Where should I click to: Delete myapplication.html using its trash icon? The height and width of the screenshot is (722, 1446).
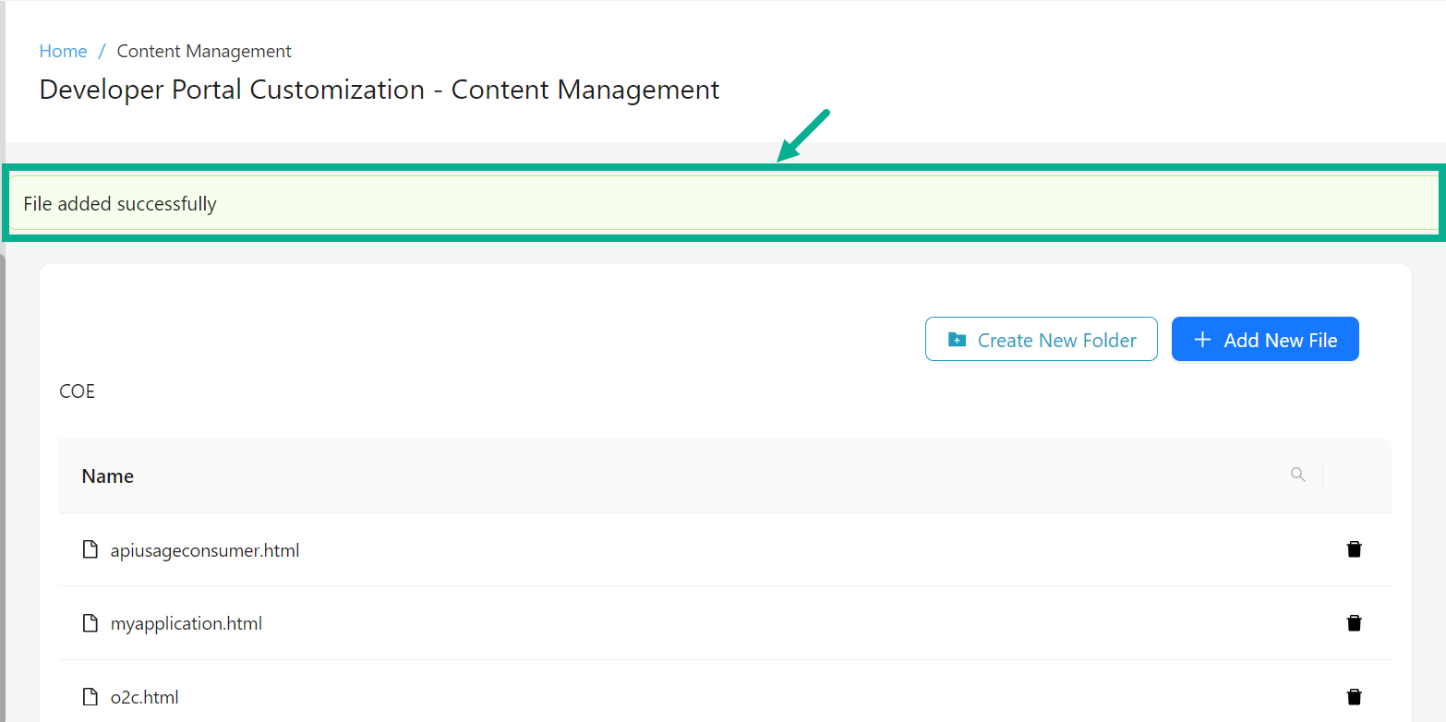click(1354, 622)
